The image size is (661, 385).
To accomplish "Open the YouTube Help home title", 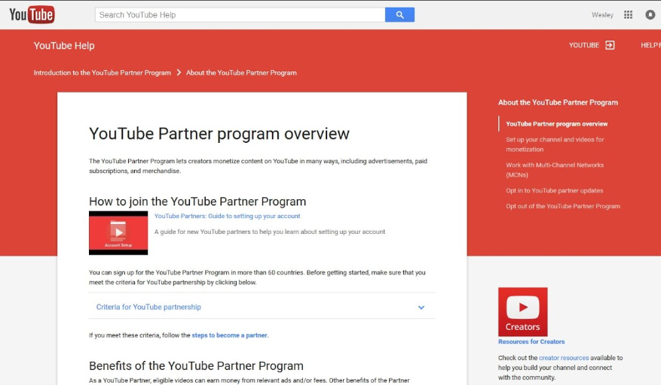I will tap(64, 45).
